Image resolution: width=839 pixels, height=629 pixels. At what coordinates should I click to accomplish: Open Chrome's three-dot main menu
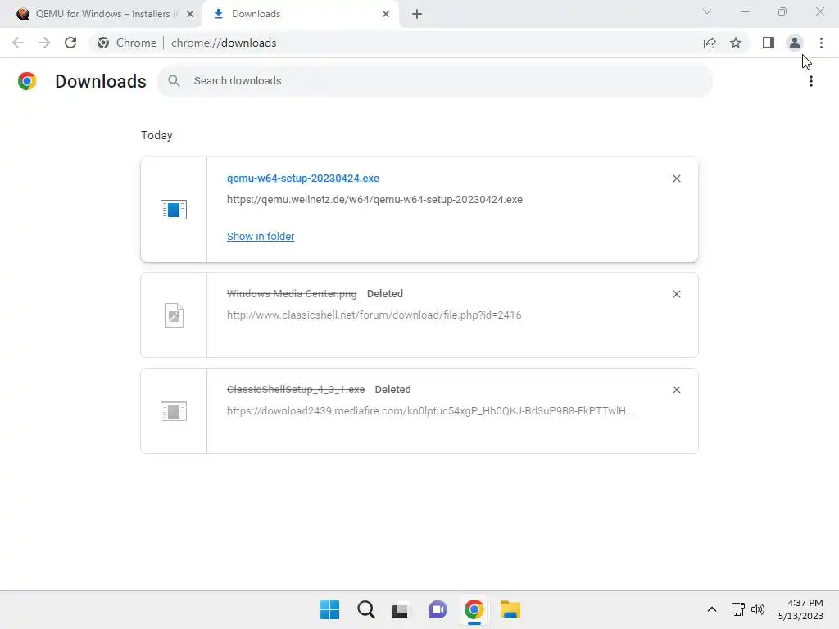[x=821, y=43]
